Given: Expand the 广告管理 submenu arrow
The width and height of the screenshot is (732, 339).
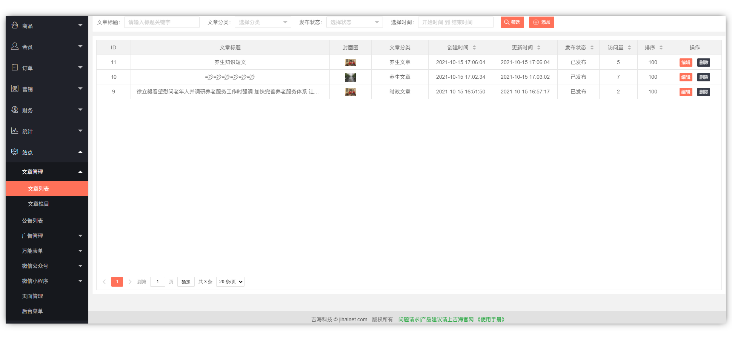Looking at the screenshot, I should 80,236.
